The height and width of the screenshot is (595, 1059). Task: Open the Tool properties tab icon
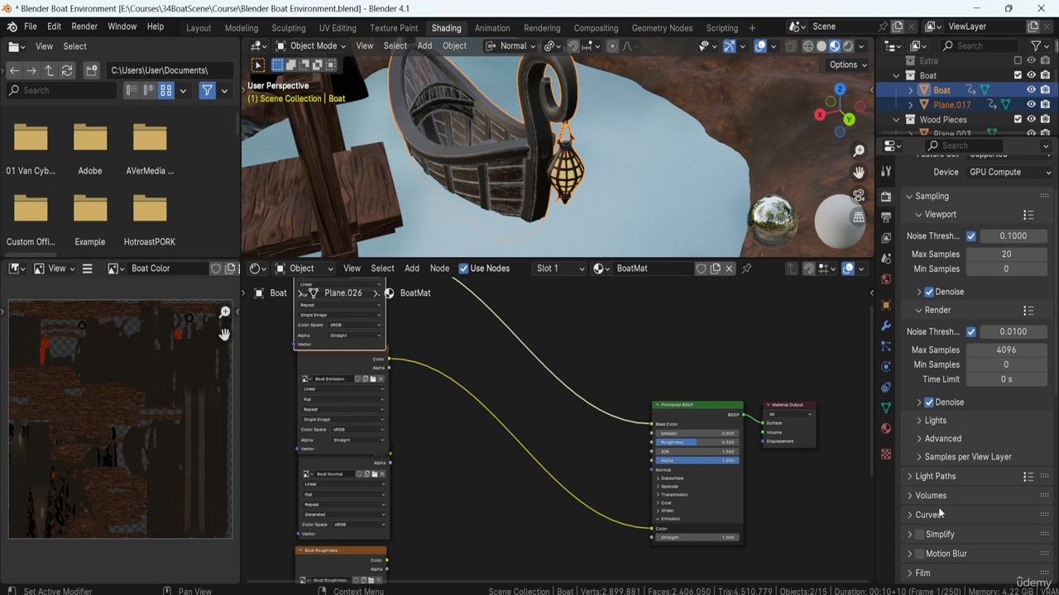click(886, 172)
